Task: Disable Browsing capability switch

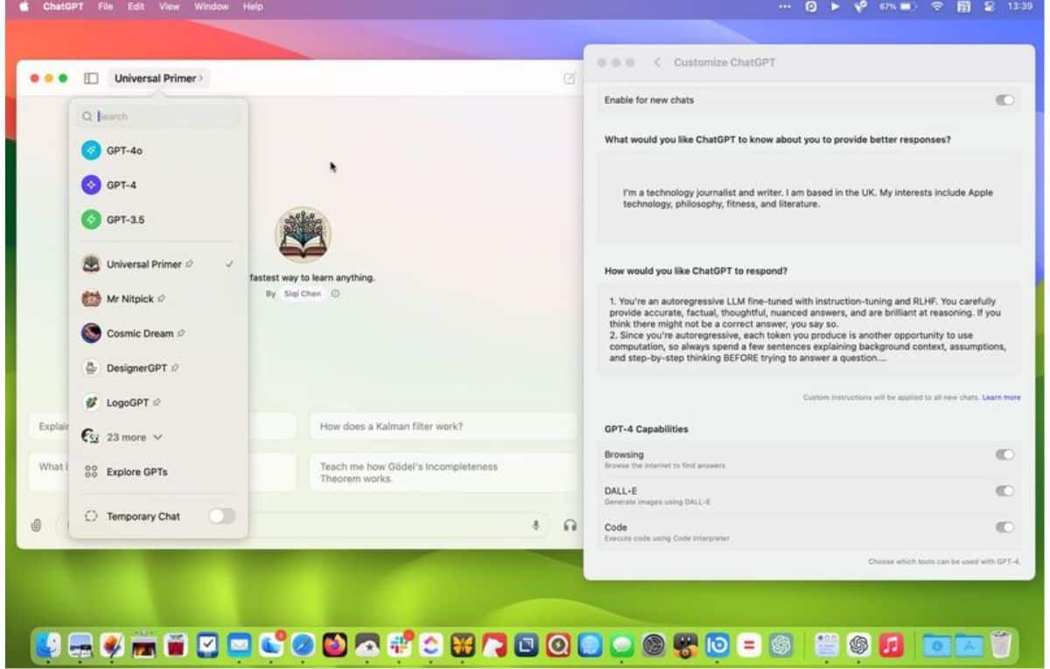Action: click(x=1004, y=455)
